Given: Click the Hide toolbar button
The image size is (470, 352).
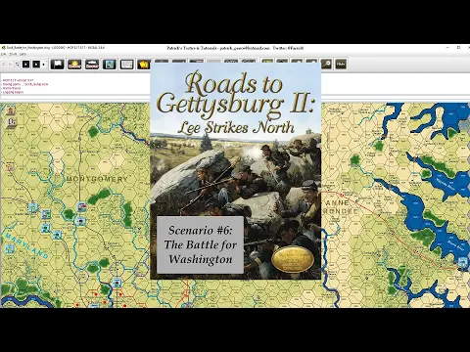Looking at the screenshot, I should (x=341, y=64).
